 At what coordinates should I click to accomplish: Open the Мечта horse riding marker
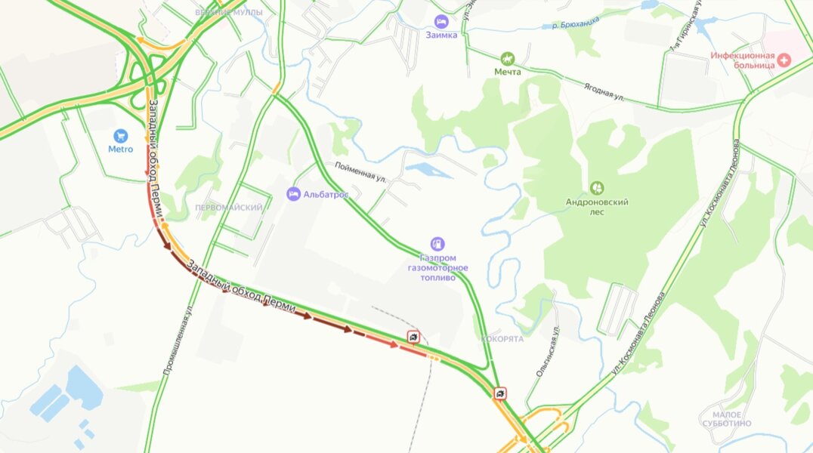507,59
